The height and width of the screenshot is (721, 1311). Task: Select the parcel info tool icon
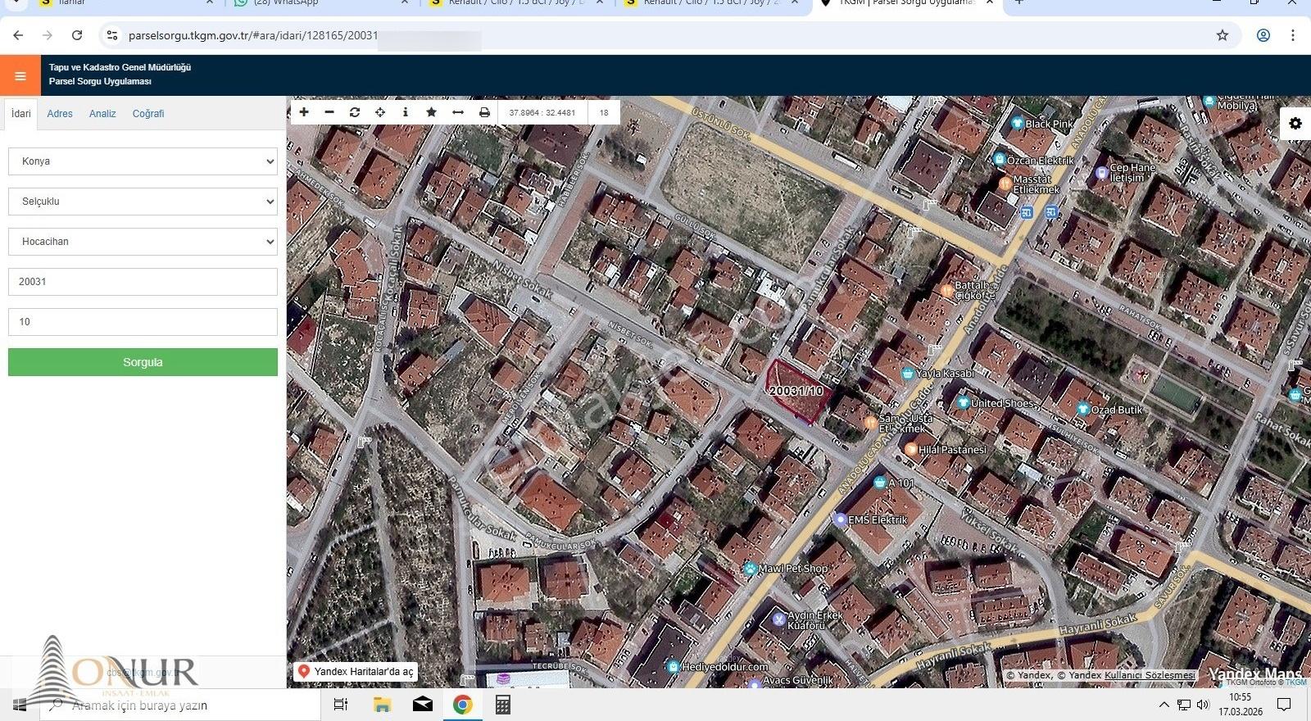tap(406, 112)
